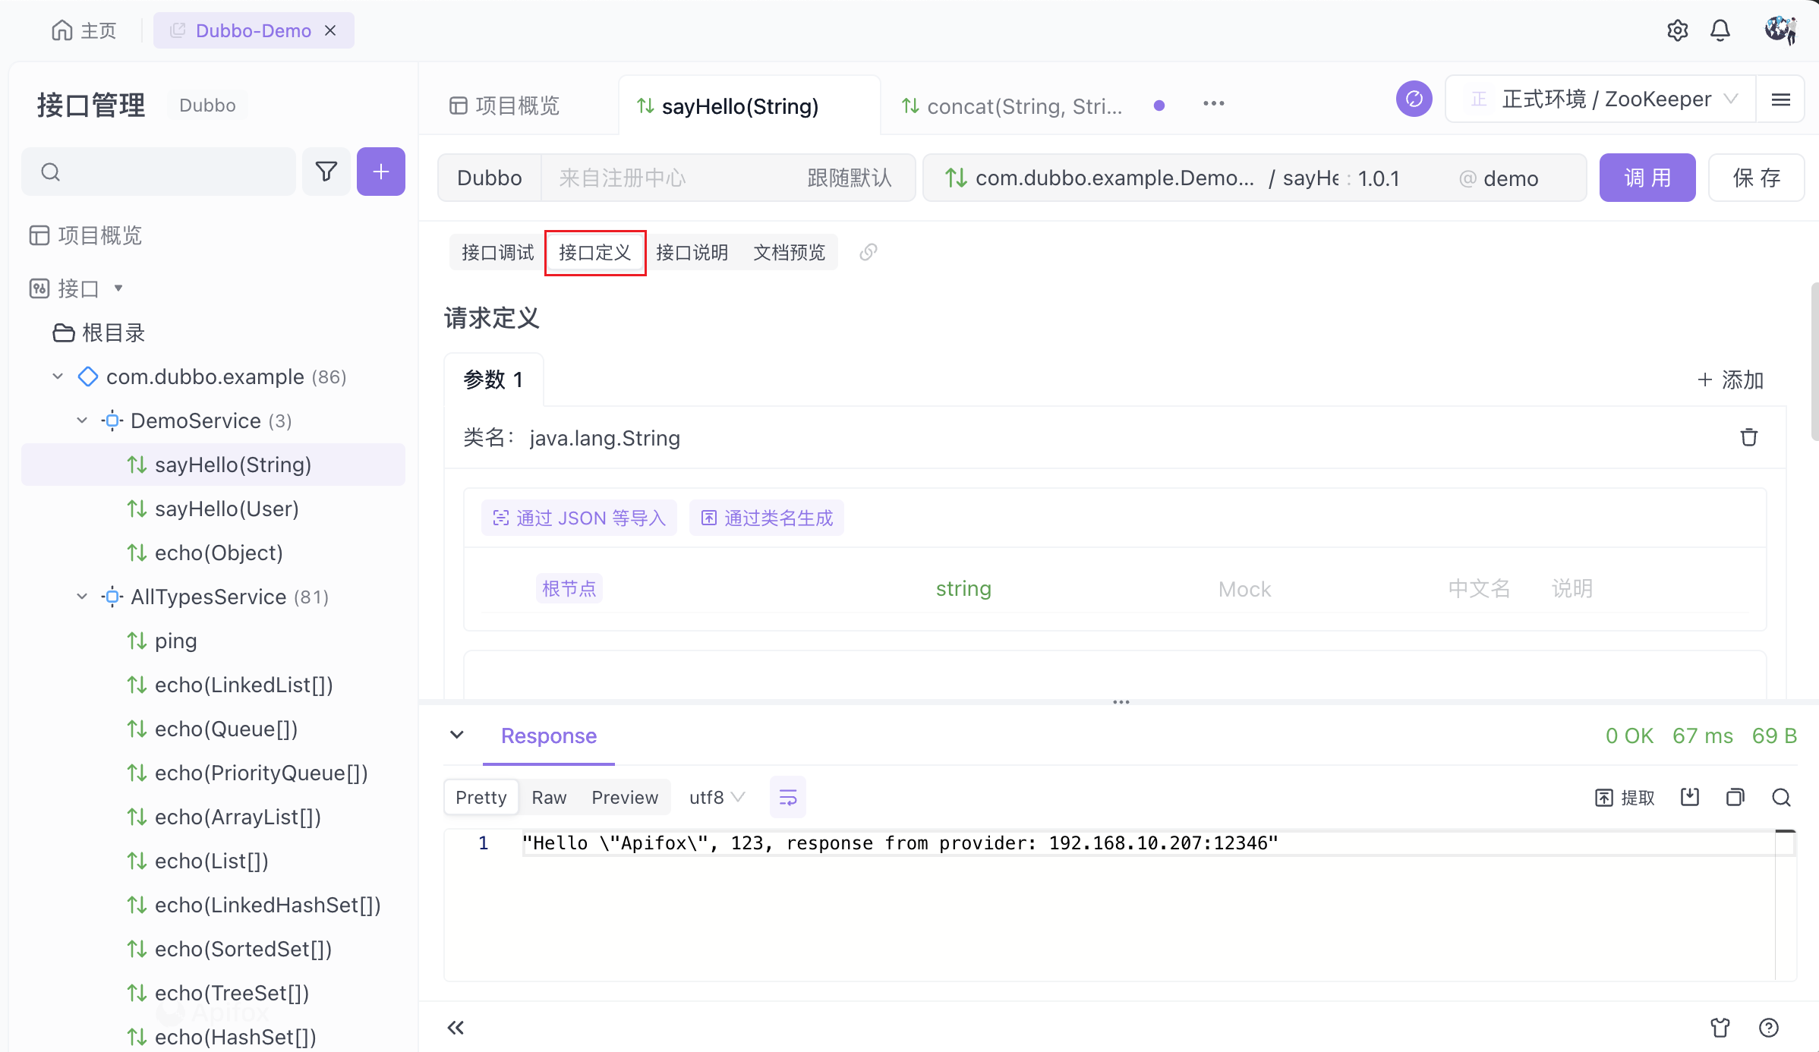1819x1052 pixels.
Task: Click the 调用 invoke button
Action: (1647, 178)
